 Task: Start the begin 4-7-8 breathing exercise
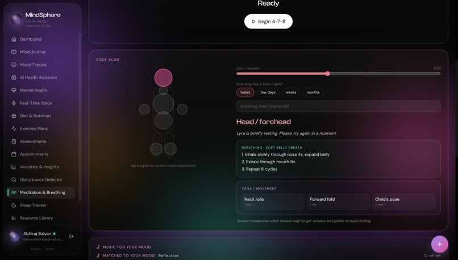(268, 22)
